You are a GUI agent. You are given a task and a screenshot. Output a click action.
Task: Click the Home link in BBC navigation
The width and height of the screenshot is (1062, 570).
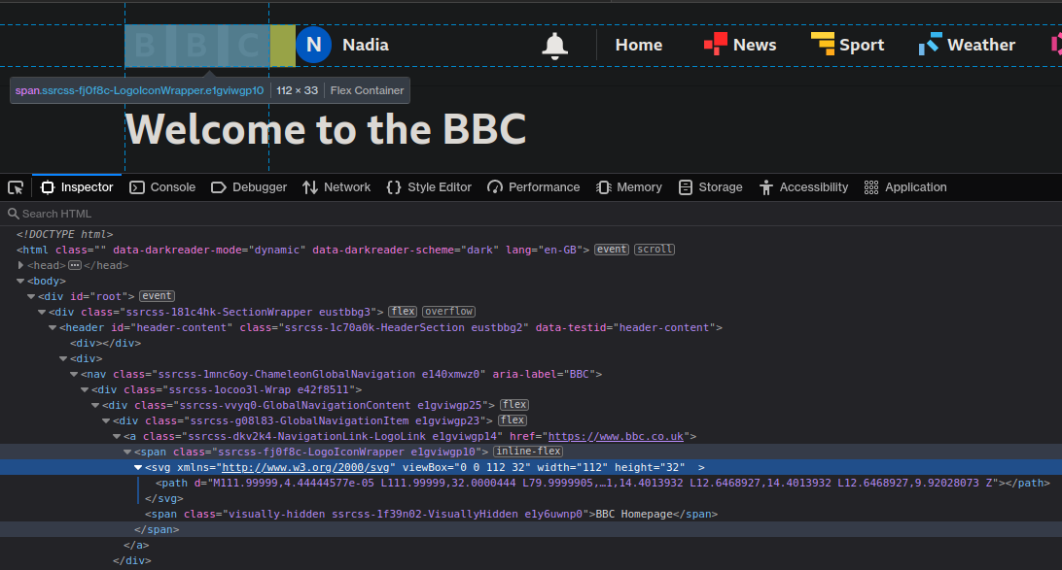click(x=639, y=45)
